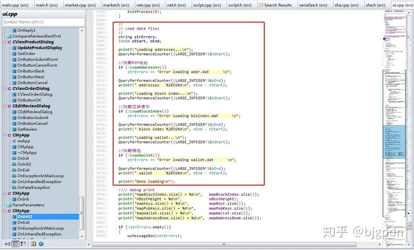The image size is (414, 250).
Task: Click the Search Results tab icon
Action: click(x=261, y=4)
